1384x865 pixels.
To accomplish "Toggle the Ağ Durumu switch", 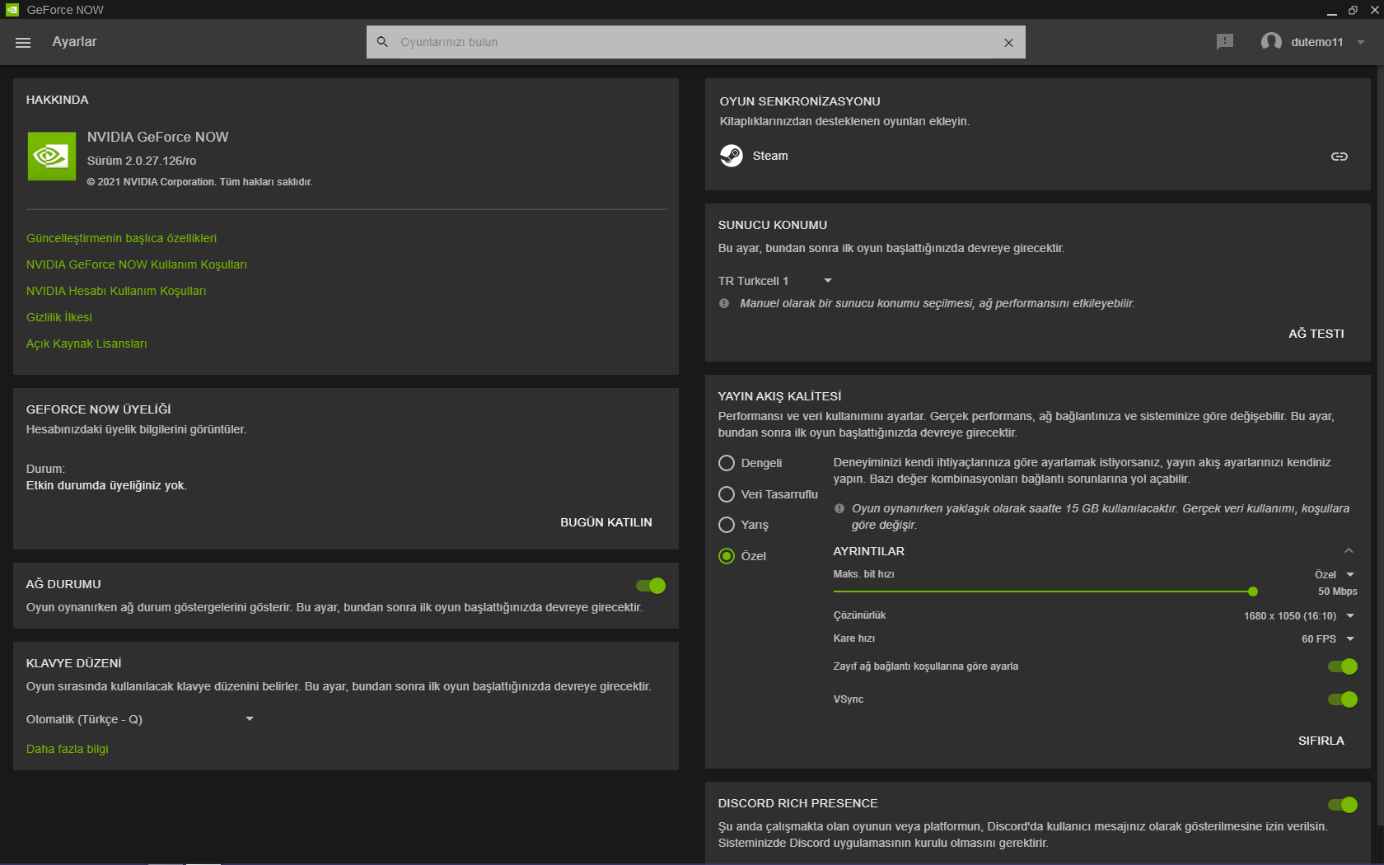I will click(x=651, y=586).
